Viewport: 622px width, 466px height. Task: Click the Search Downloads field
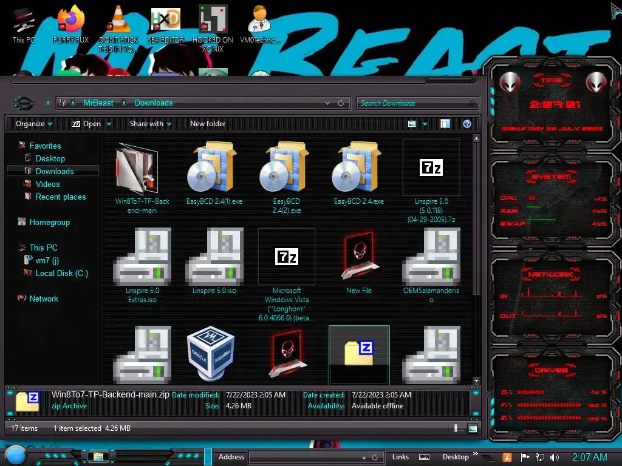[417, 103]
